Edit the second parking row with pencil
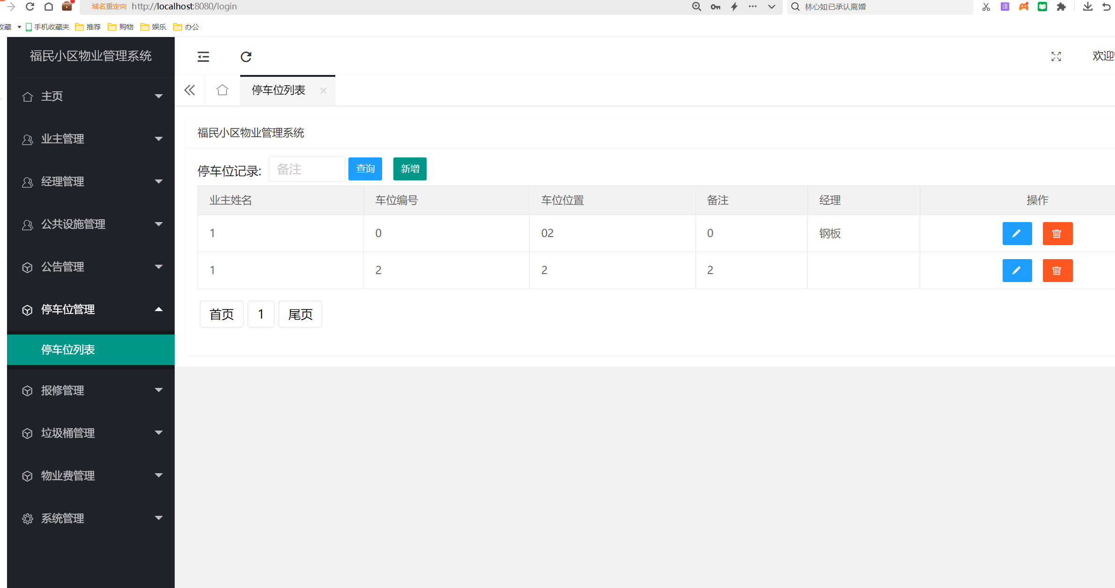This screenshot has width=1115, height=588. point(1017,270)
